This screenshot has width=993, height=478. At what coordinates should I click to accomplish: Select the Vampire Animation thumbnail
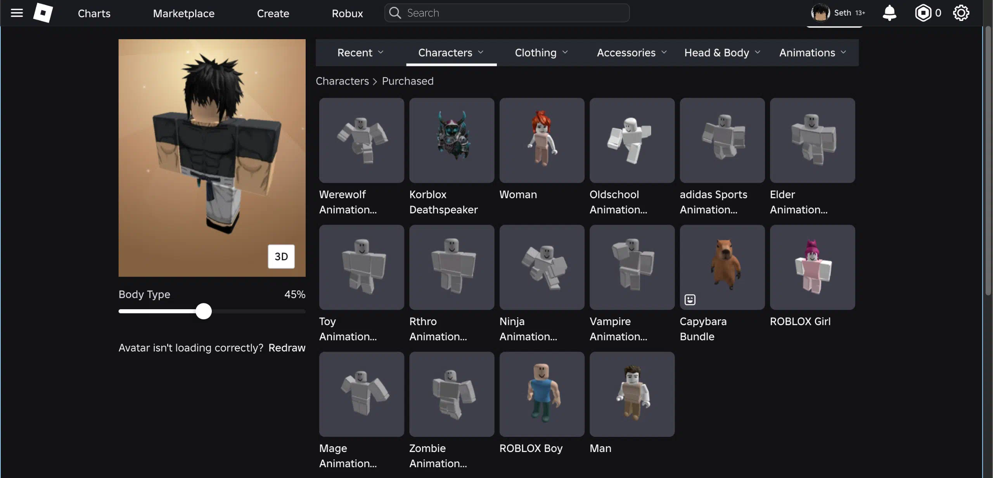(x=632, y=267)
